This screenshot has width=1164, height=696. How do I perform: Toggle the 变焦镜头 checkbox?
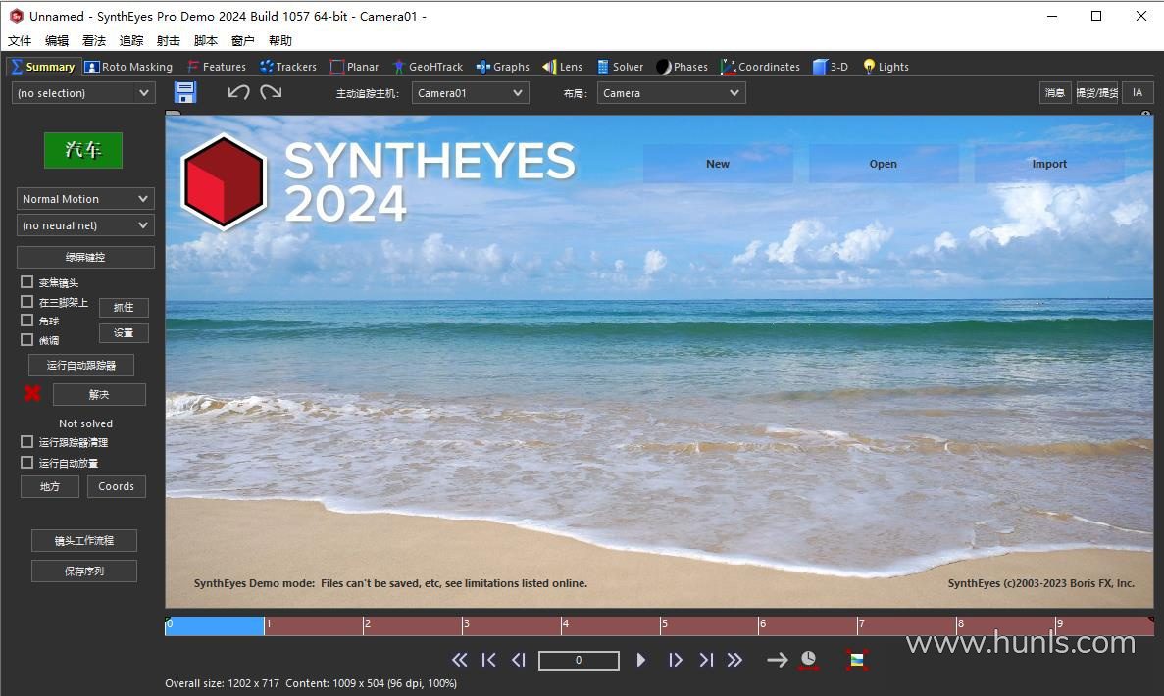[27, 282]
